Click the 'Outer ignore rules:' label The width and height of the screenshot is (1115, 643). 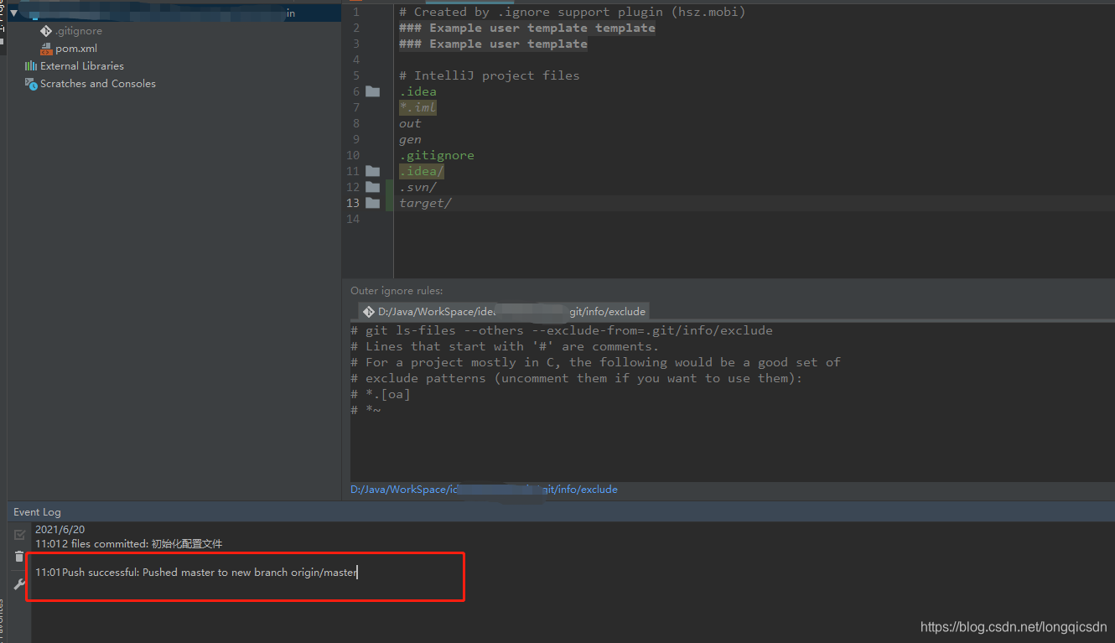(397, 291)
